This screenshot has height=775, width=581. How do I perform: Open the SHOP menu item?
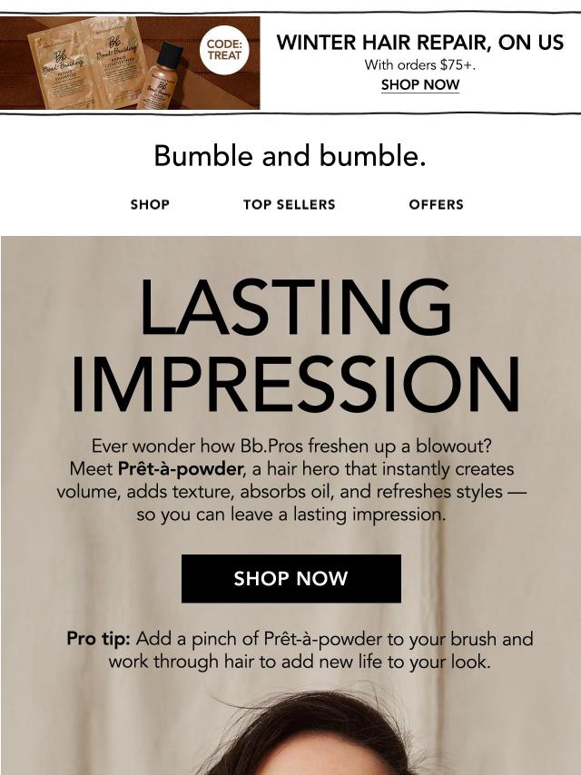tap(150, 205)
